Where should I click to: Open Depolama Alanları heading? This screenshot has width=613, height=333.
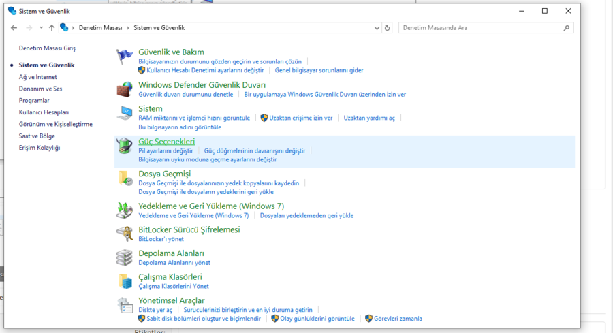(x=171, y=253)
